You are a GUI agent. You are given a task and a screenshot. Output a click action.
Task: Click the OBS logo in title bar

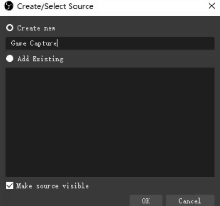coord(9,6)
